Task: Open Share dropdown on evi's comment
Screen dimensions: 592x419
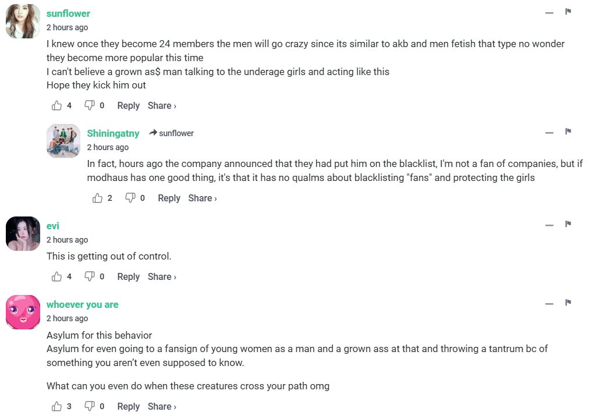Action: pyautogui.click(x=162, y=276)
